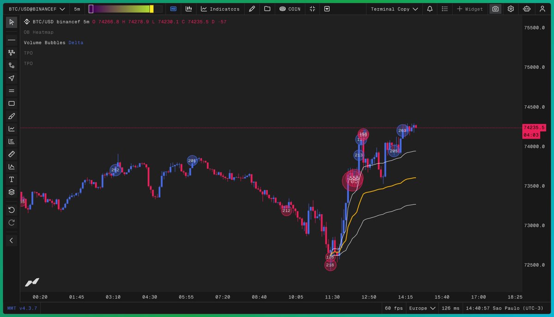Select the rectangle drawing tool
The height and width of the screenshot is (317, 554).
[x=12, y=103]
